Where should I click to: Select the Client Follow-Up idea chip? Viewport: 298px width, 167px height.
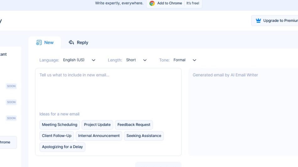click(57, 136)
